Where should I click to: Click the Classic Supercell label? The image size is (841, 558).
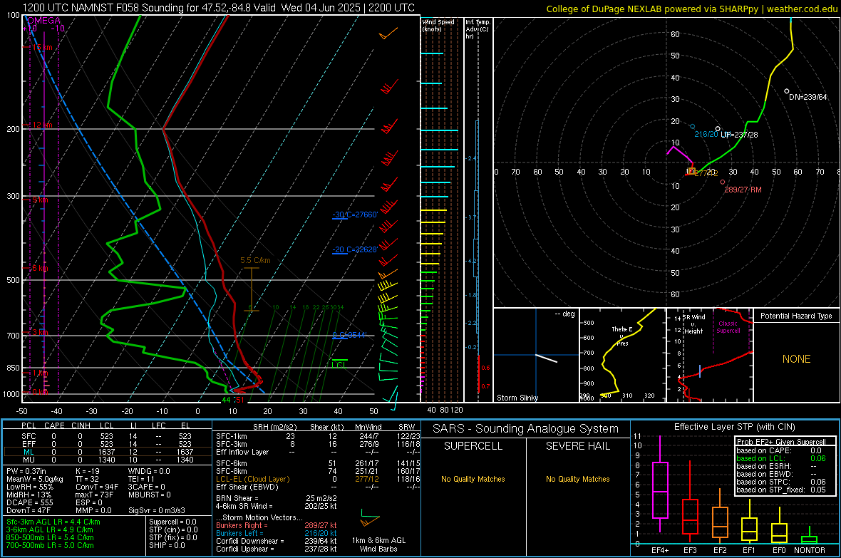[x=728, y=327]
